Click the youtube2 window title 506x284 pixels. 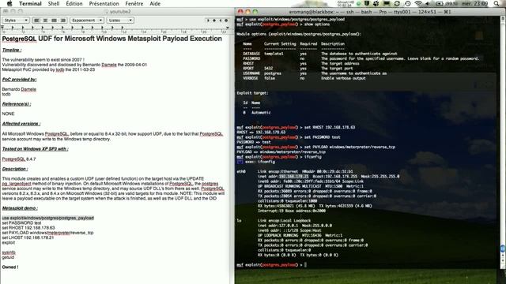coord(120,12)
